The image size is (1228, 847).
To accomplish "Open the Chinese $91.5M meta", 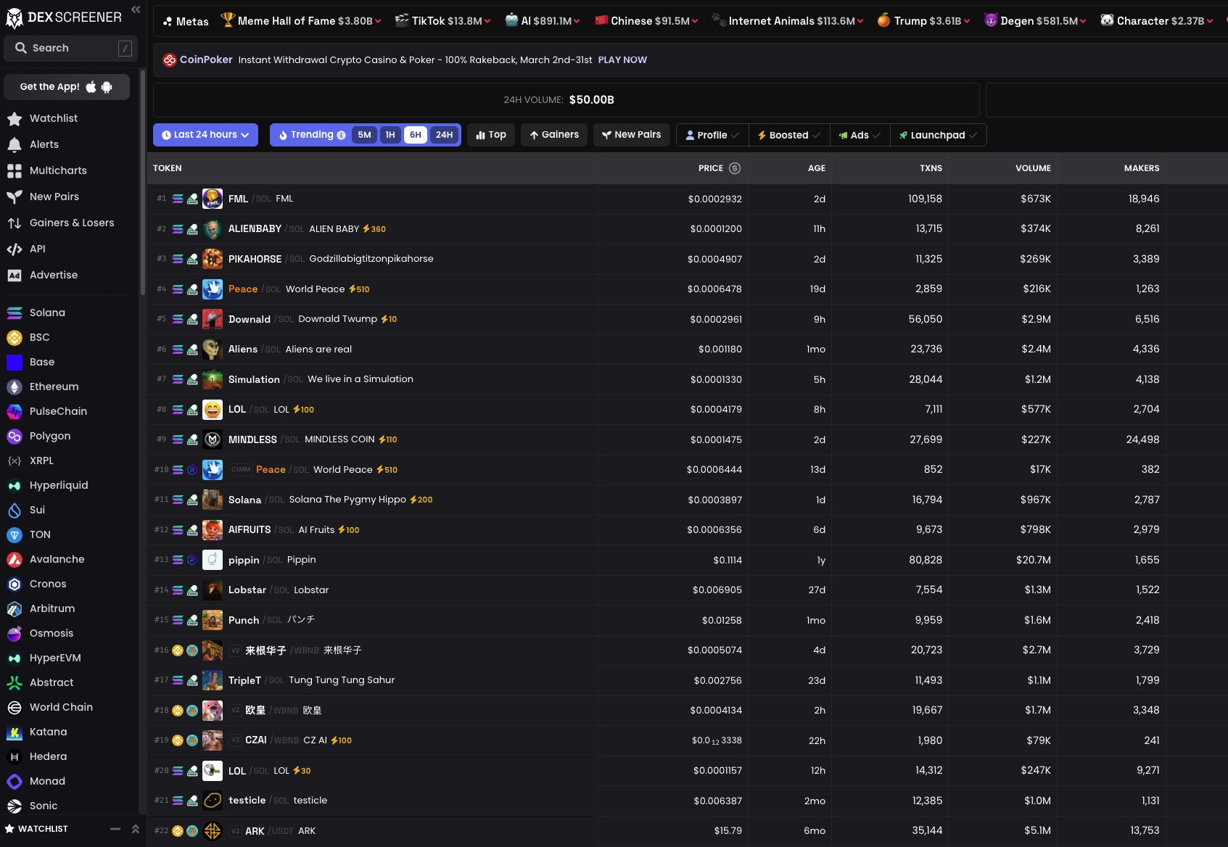I will coord(645,21).
